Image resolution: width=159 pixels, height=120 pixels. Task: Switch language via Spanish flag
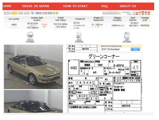coord(140,12)
